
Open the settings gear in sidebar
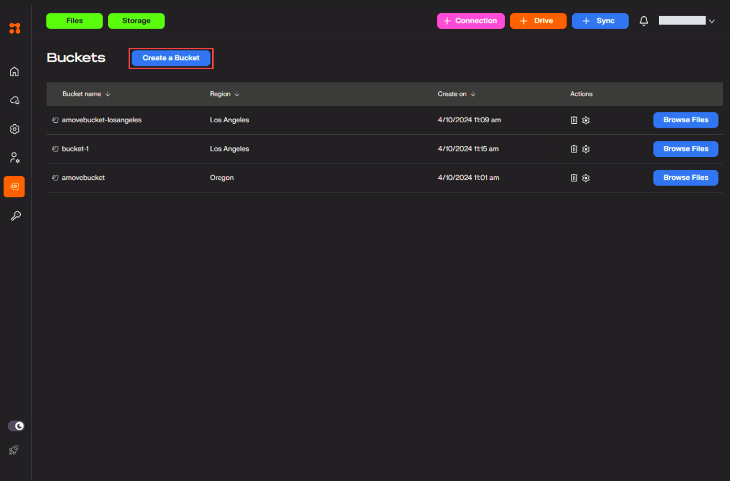coord(15,129)
